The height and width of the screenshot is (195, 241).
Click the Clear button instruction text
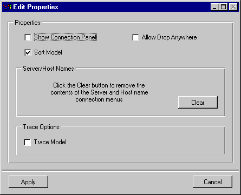[99, 92]
